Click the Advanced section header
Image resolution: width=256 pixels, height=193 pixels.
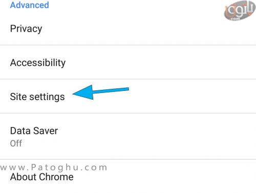tap(30, 5)
